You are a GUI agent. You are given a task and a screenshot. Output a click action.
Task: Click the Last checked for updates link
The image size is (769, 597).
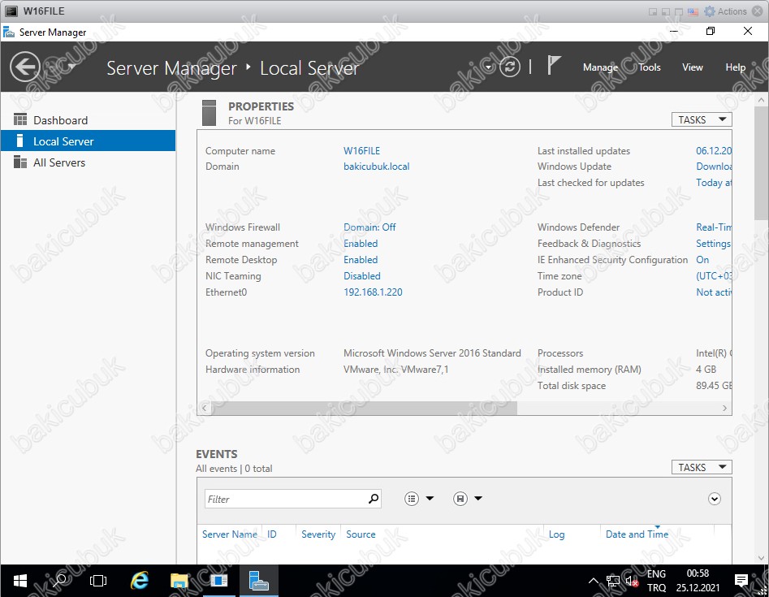click(x=714, y=183)
